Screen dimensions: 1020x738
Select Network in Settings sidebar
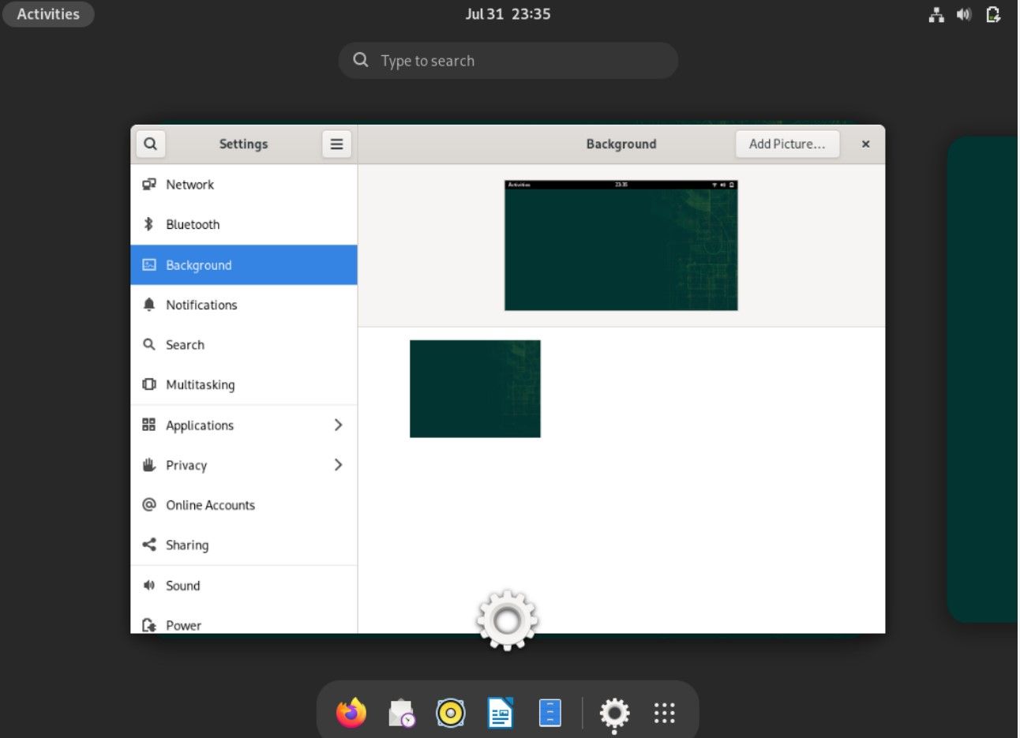tap(244, 184)
